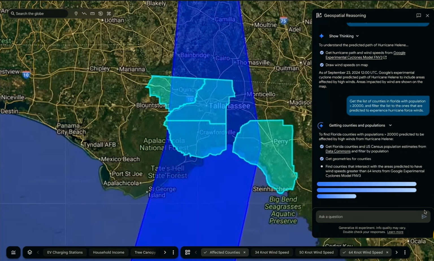Click right chevron after Tree Canopy chip
This screenshot has width=434, height=261.
coord(165,252)
